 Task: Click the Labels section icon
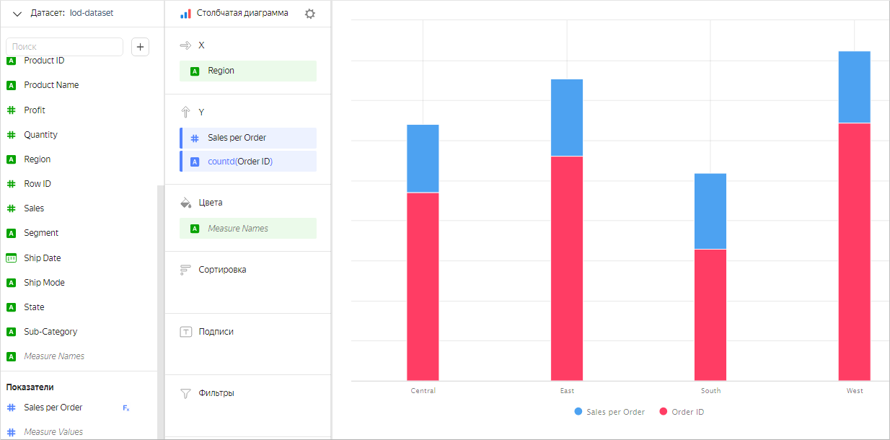coord(185,332)
